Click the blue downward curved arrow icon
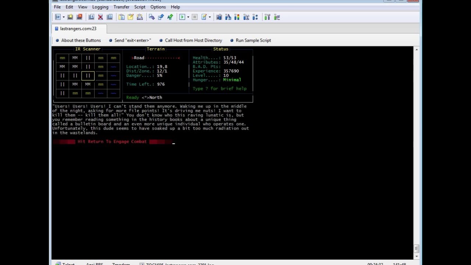 [152, 17]
